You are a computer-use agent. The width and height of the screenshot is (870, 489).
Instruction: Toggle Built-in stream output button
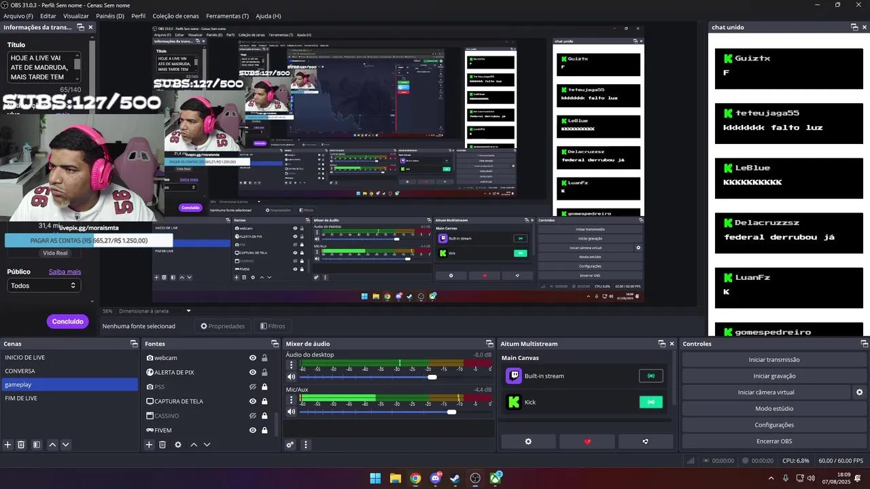[x=651, y=376]
